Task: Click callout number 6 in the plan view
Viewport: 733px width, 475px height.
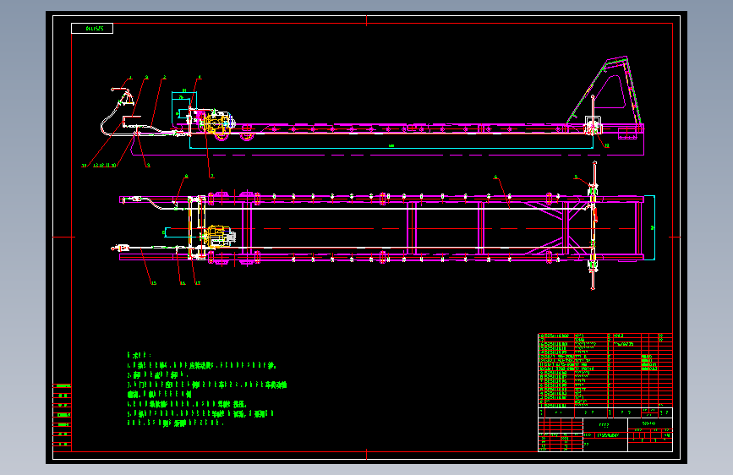Action: (x=495, y=177)
